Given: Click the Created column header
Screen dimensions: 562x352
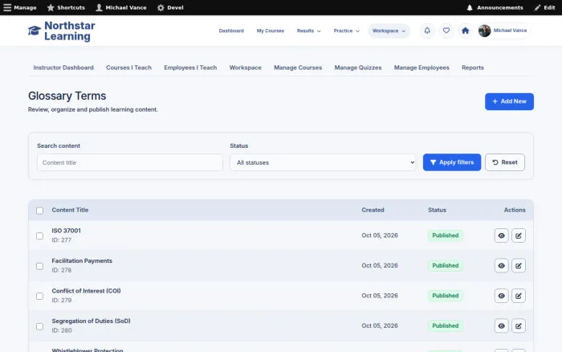Looking at the screenshot, I should click(373, 210).
